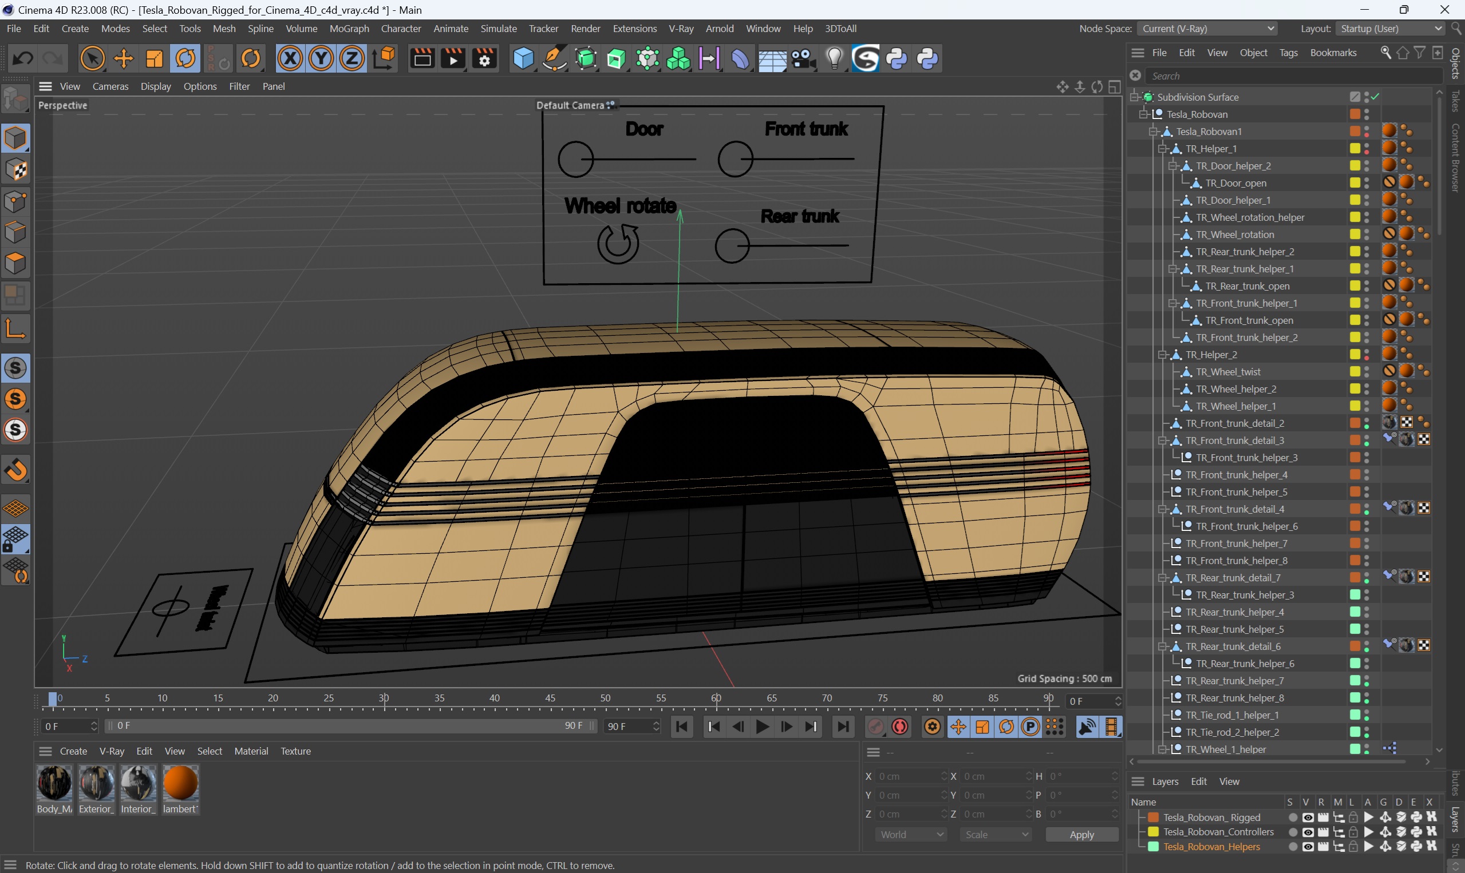Add a Camera object

coord(803,58)
